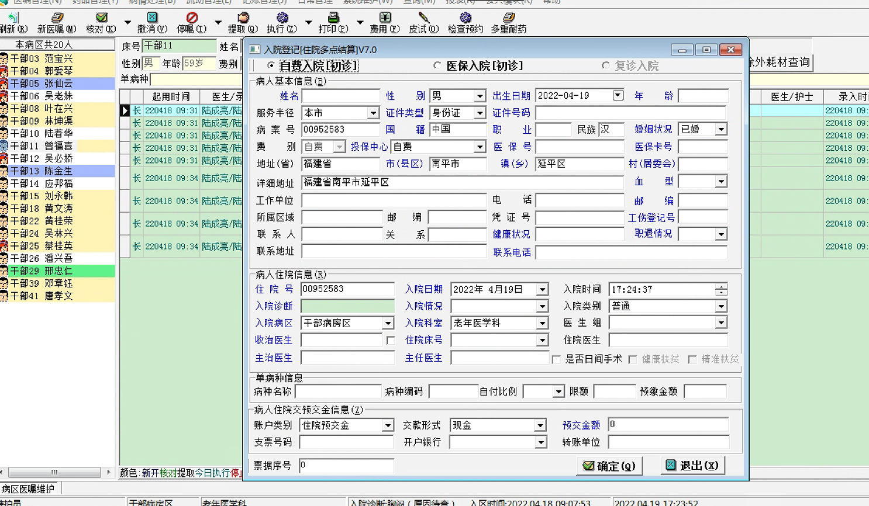
Task: Open the 入院科室 department dropdown
Action: click(542, 323)
